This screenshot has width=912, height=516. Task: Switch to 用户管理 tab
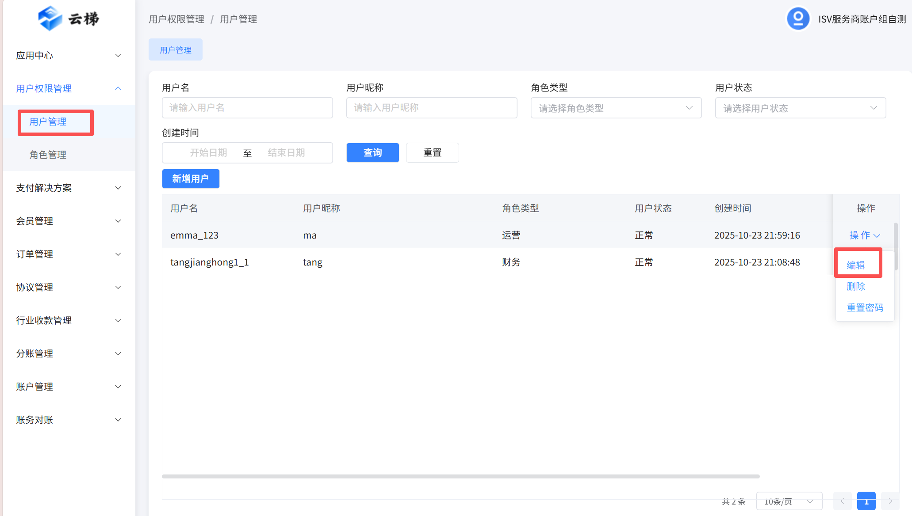pyautogui.click(x=176, y=50)
